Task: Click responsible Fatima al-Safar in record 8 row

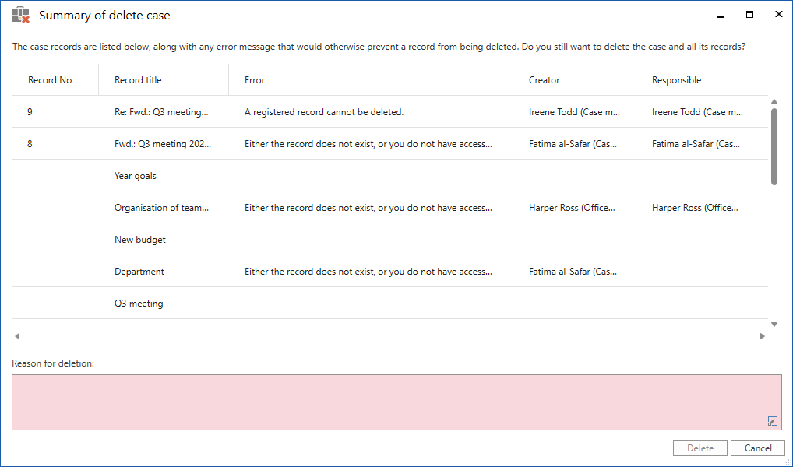Action: 696,143
